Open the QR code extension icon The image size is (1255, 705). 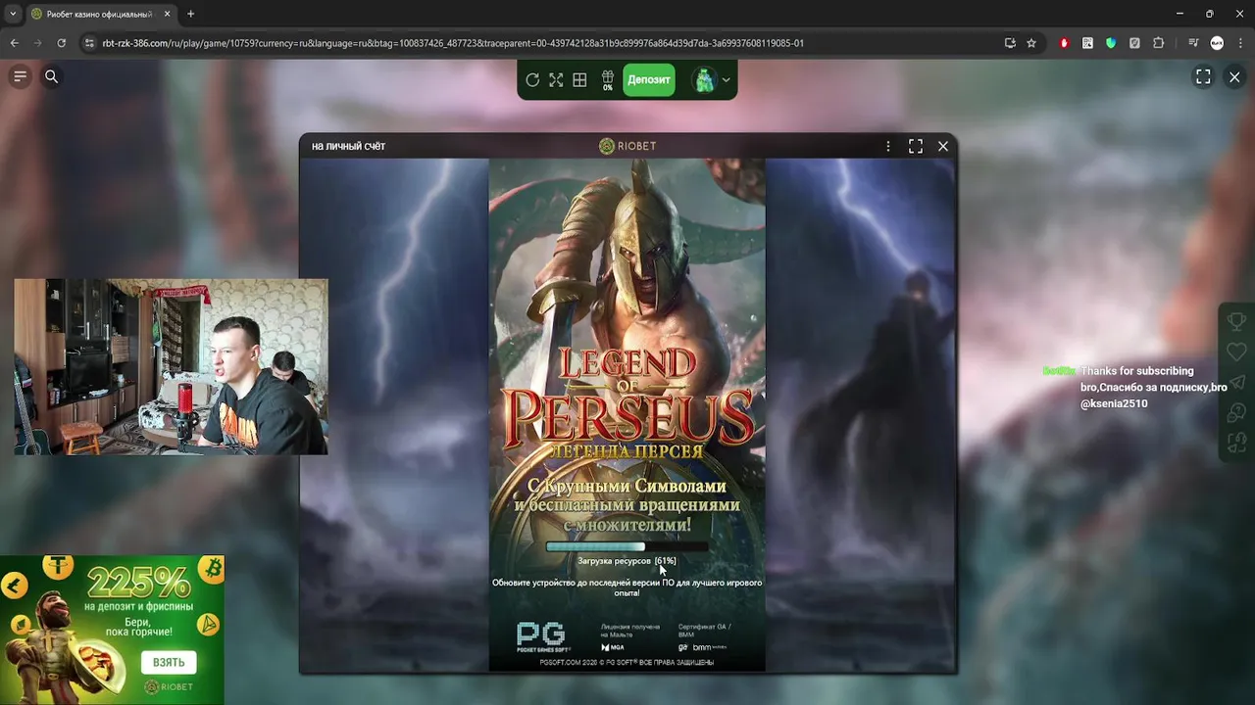(1087, 43)
